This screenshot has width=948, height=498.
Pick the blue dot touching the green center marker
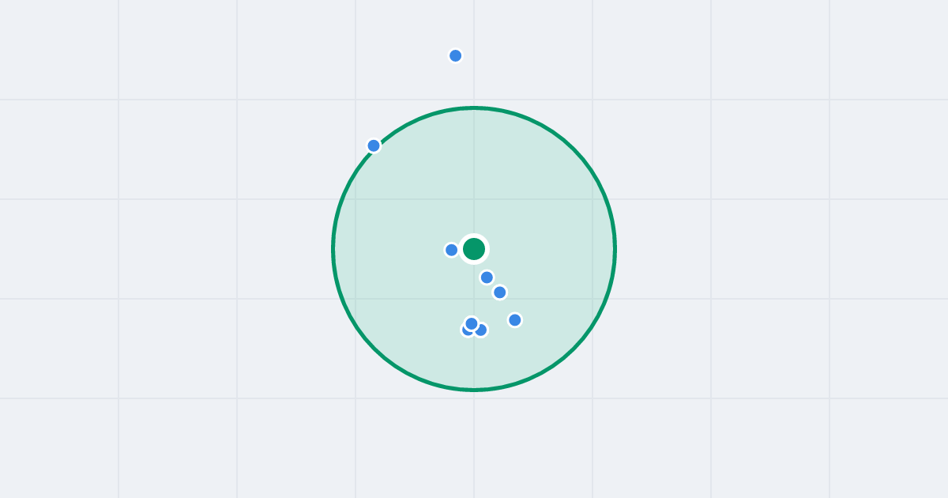452,250
